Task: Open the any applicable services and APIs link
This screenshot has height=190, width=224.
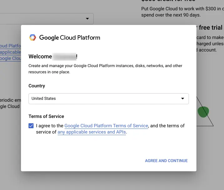Action: click(92, 132)
